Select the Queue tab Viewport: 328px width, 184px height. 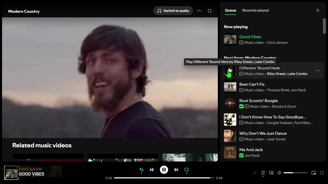[x=230, y=10]
